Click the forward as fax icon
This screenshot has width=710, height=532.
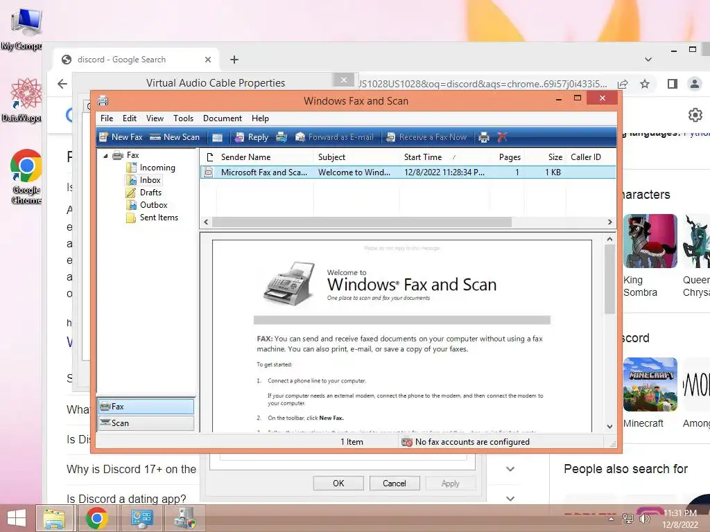282,137
